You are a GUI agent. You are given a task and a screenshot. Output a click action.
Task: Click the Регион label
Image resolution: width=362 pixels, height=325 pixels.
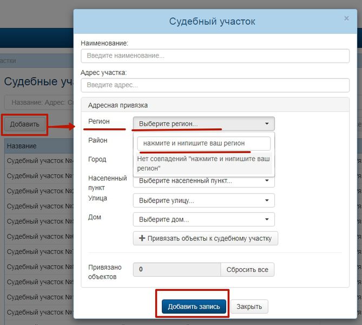(x=99, y=121)
